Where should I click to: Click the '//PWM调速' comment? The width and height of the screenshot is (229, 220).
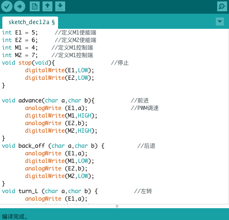point(144,108)
